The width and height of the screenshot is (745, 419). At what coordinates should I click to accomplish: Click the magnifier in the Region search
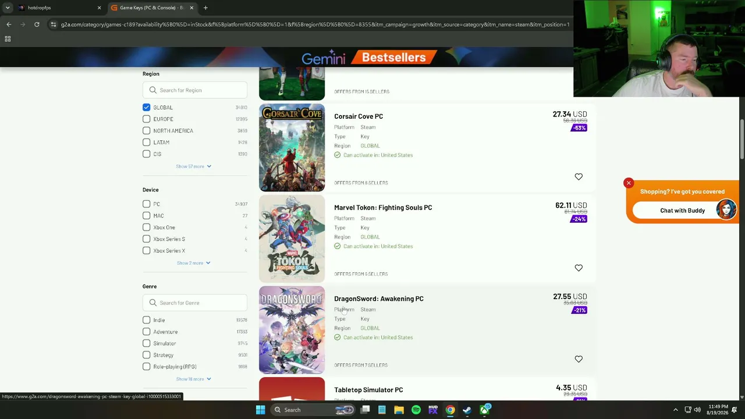153,90
